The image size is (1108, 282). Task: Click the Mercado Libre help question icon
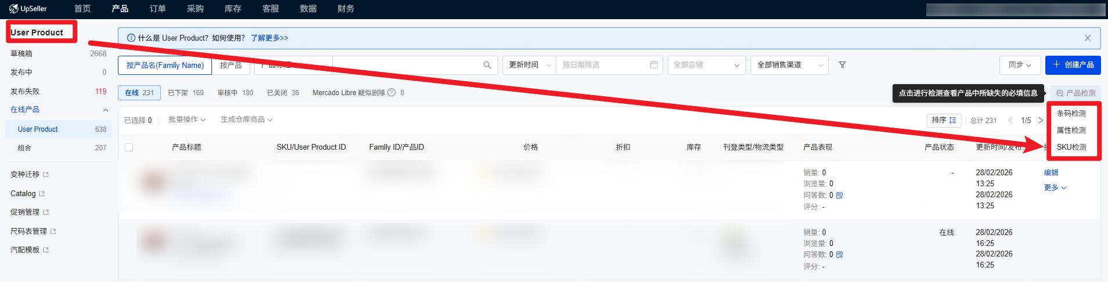tap(391, 93)
